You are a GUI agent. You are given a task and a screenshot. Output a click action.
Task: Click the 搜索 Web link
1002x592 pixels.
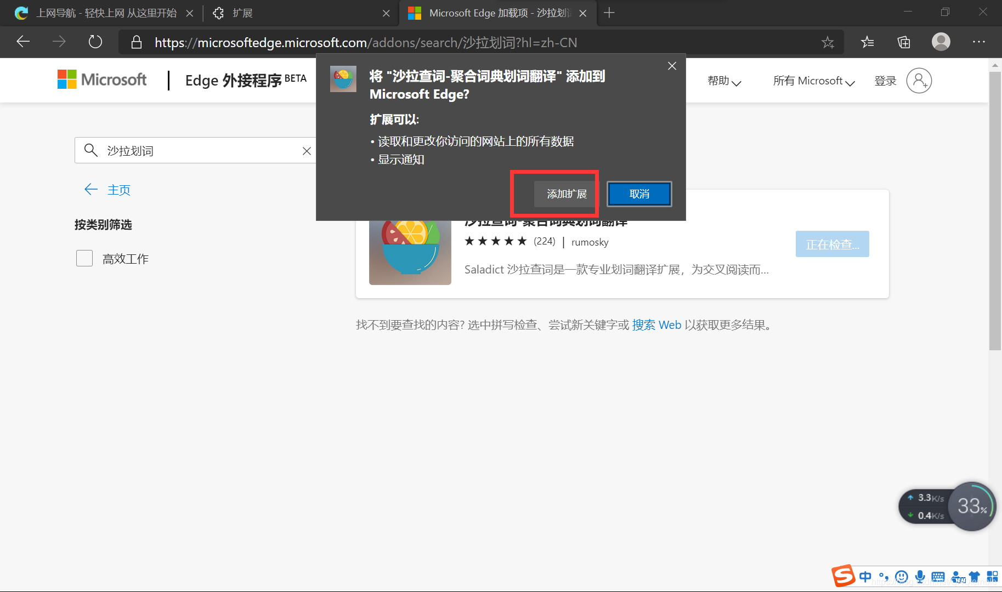coord(656,325)
